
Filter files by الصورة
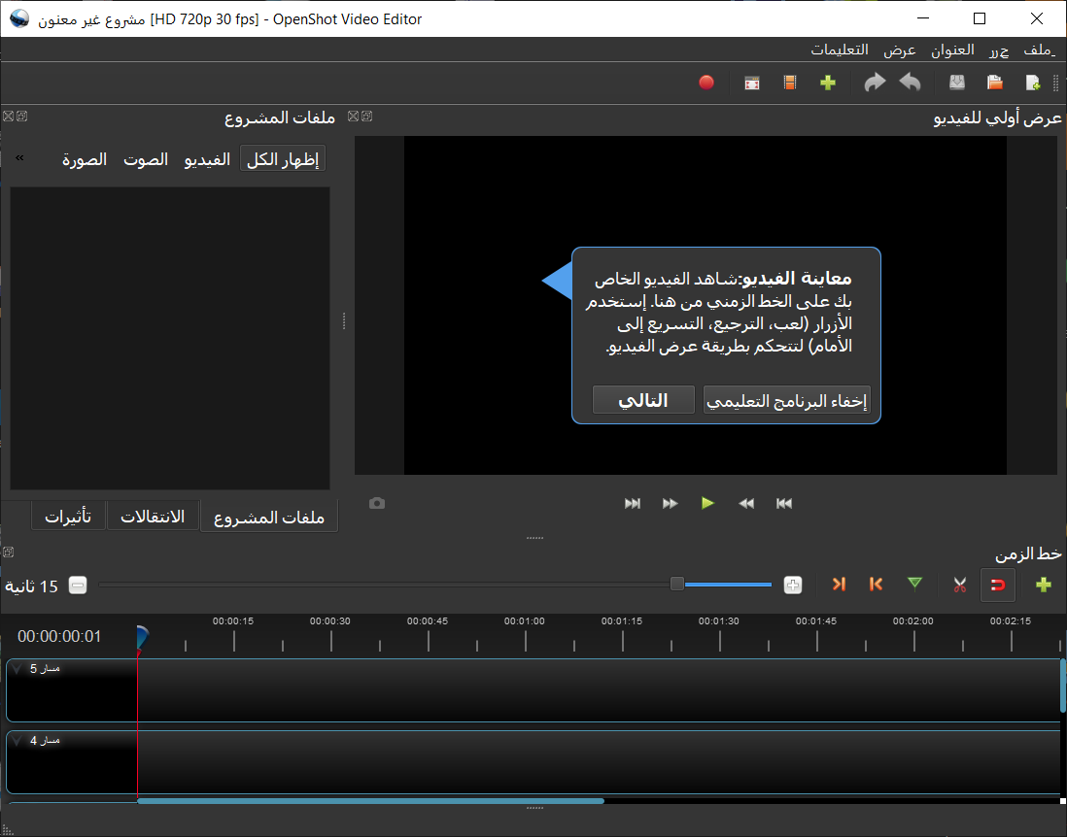point(86,159)
